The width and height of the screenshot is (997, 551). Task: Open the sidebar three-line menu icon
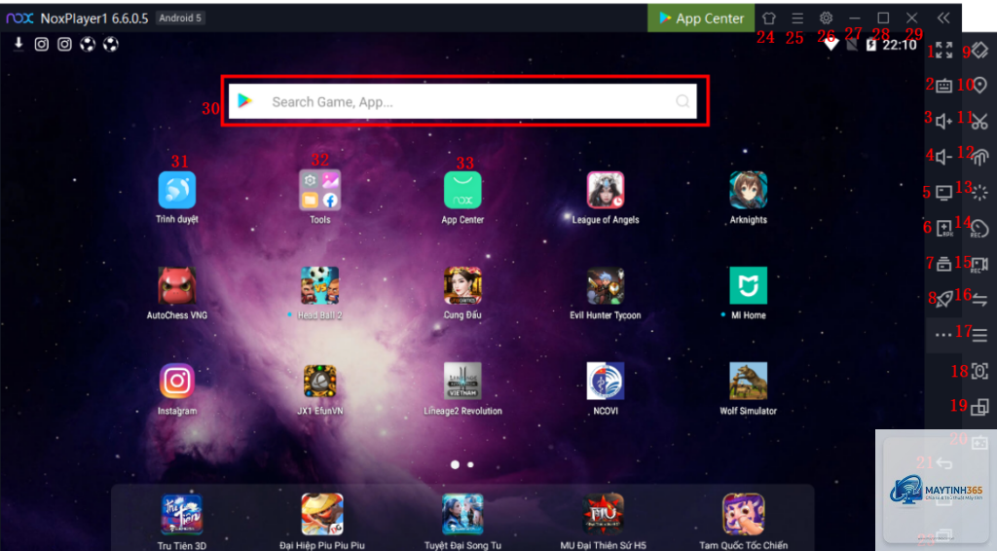pos(979,335)
